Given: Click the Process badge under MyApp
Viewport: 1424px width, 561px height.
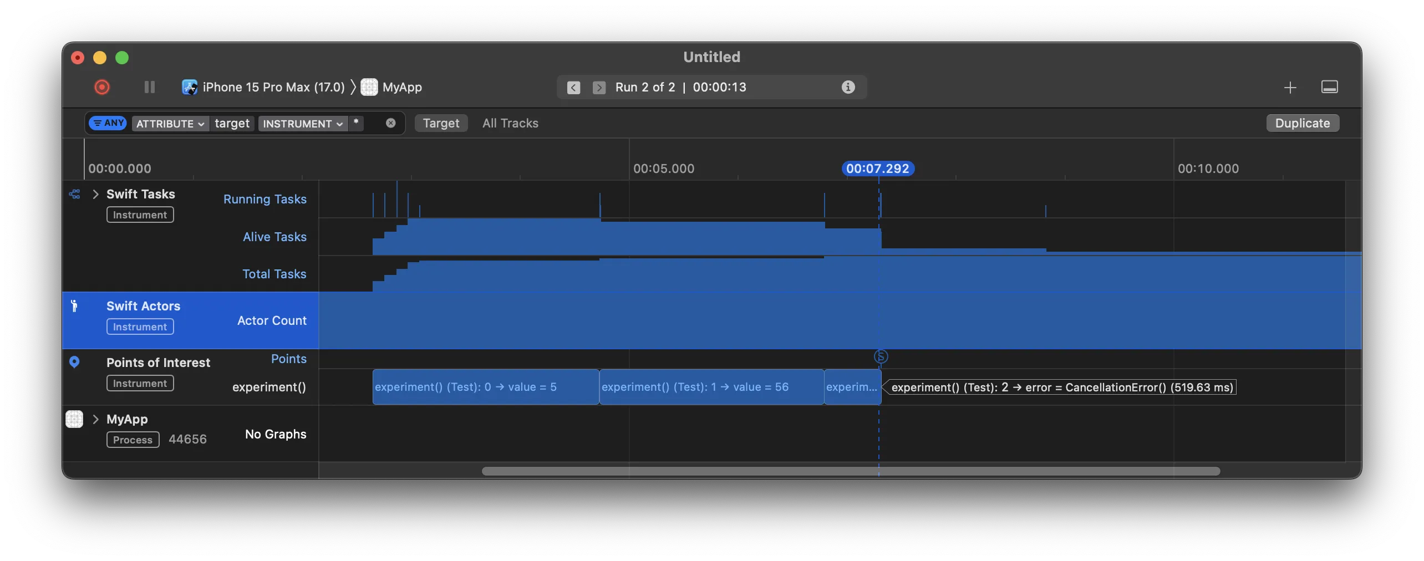Looking at the screenshot, I should point(133,440).
